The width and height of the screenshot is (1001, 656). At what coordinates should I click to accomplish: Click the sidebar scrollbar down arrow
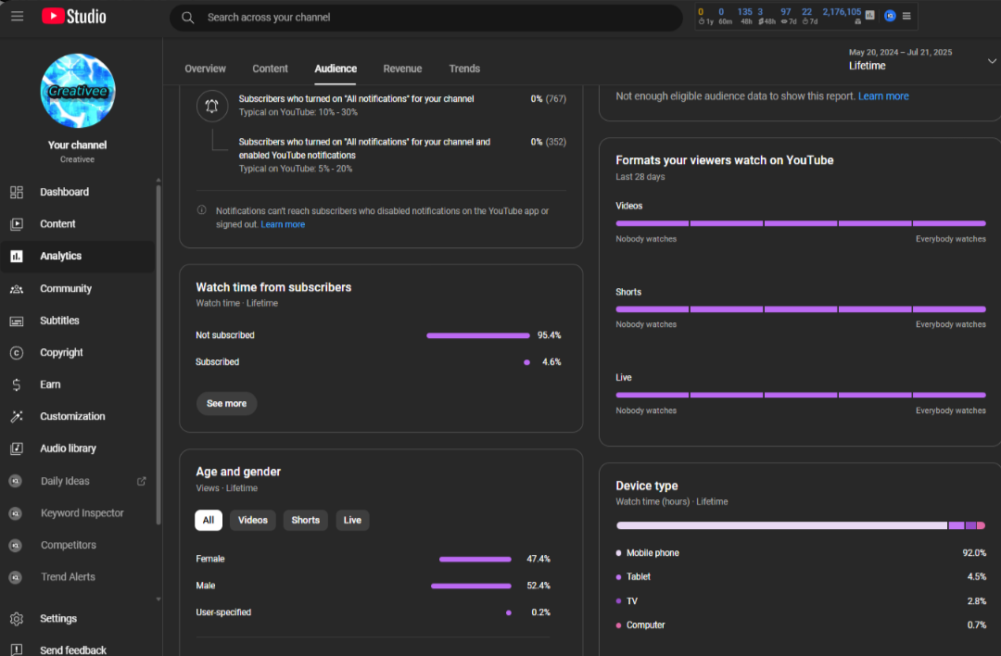pyautogui.click(x=158, y=599)
